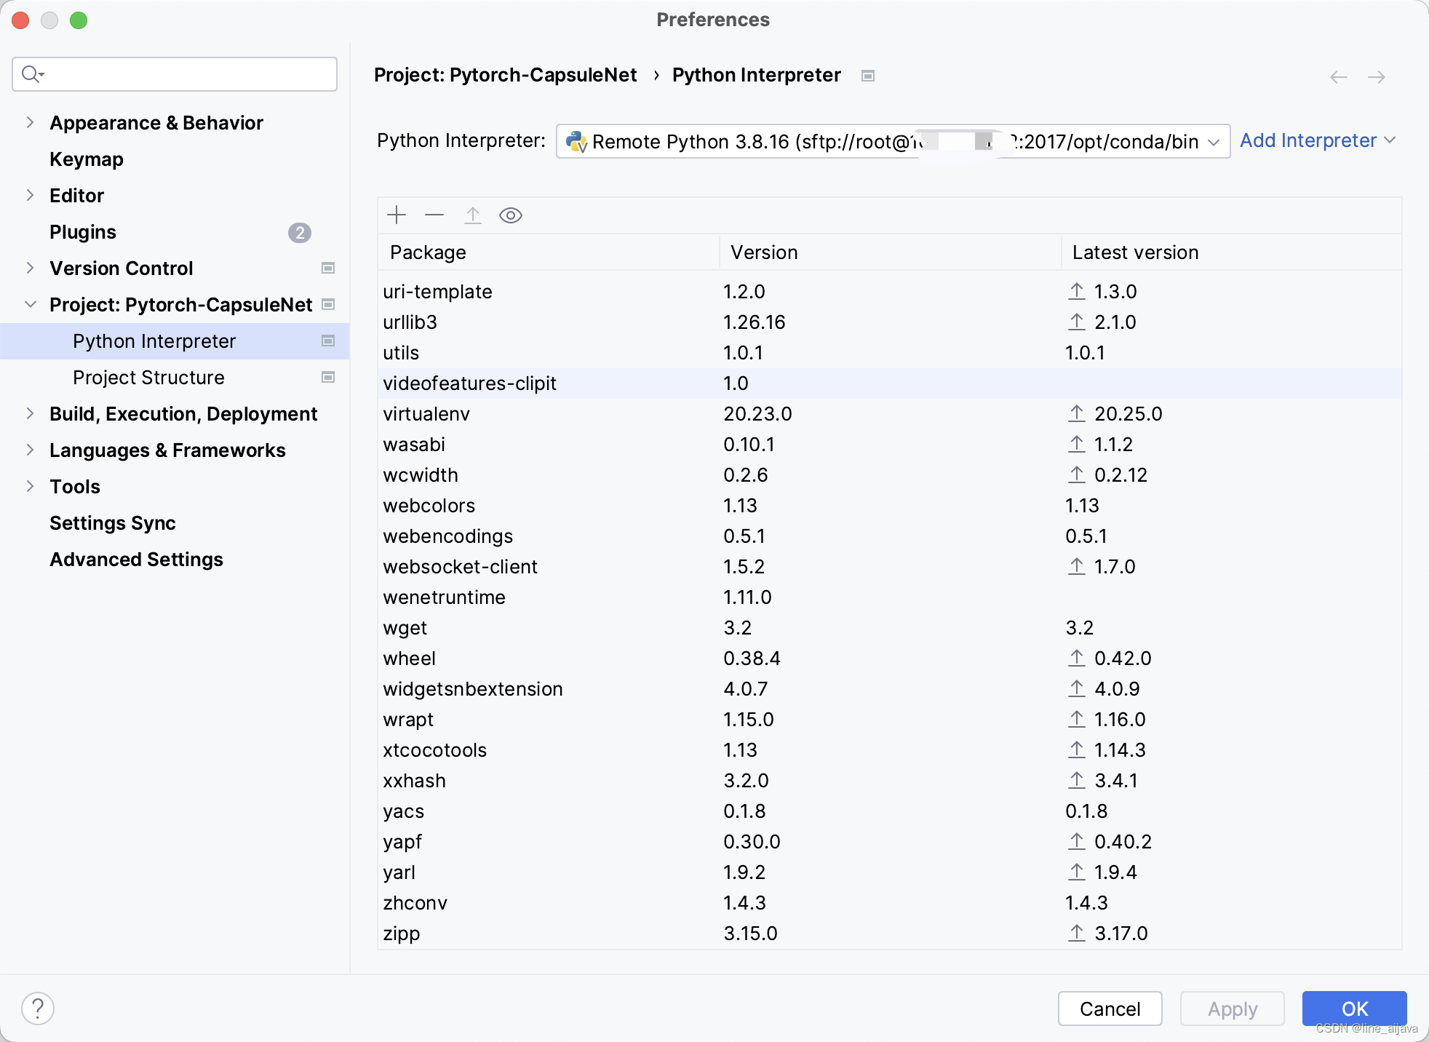Open Plugins settings
The height and width of the screenshot is (1042, 1429).
(83, 232)
